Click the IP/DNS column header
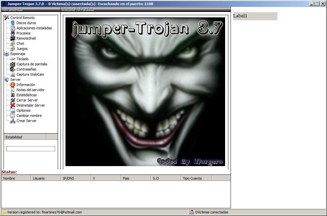Viewport: 327px width, 216px height. coord(75,178)
